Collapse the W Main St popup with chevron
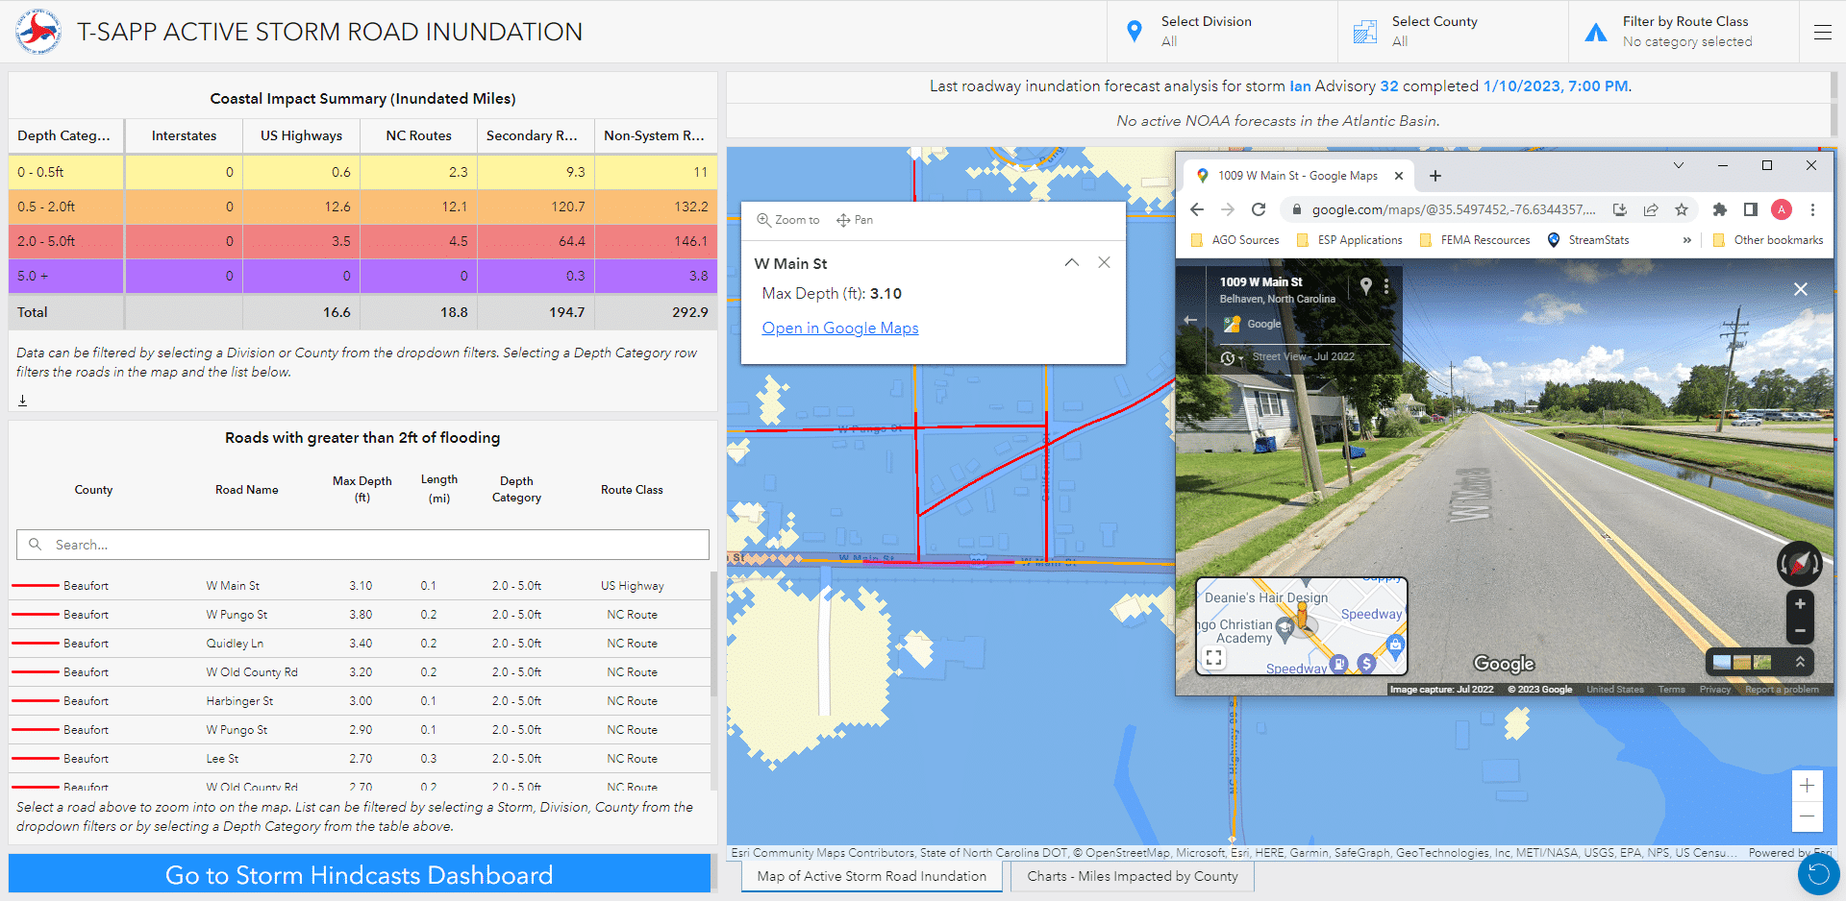 point(1071,262)
